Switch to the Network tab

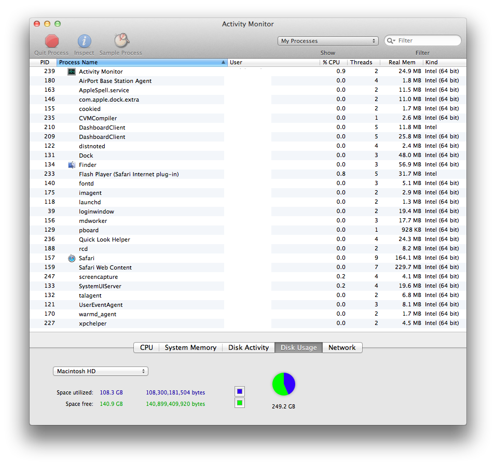(x=342, y=347)
